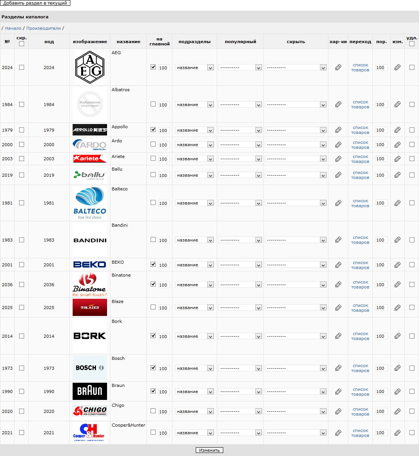Mark Ardo row for deletion checkbox
Screen dimensions: 419x456
pyautogui.click(x=412, y=145)
